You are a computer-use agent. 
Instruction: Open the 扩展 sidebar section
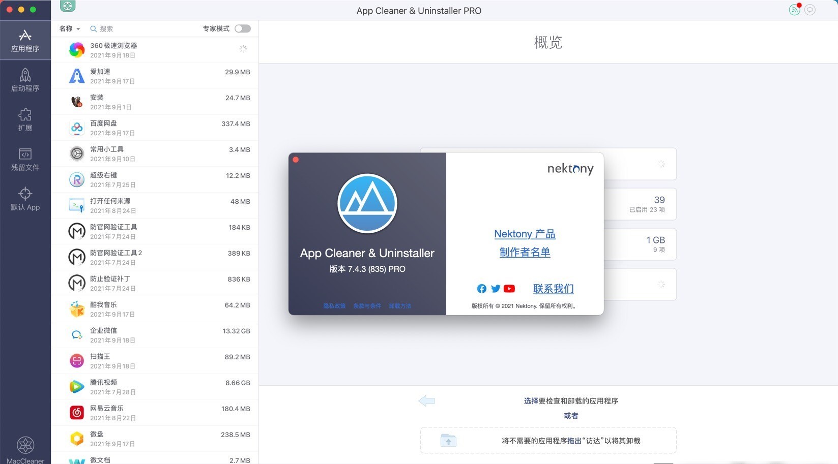click(25, 120)
